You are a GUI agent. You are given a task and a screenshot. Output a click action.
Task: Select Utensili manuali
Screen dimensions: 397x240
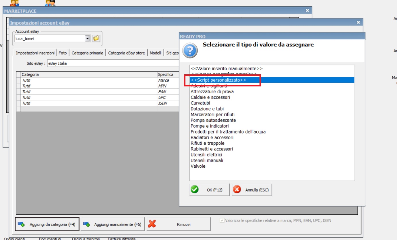[x=272, y=160]
